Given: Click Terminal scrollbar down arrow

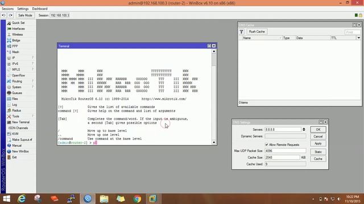Looking at the screenshot, I should pyautogui.click(x=214, y=142).
